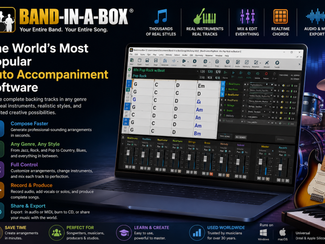This screenshot has height=244, width=325.
Task: Click the Windows logo under Runs on
Action: [263, 232]
